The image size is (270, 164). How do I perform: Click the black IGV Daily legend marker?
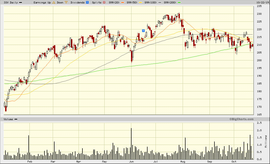[x=21, y=2]
